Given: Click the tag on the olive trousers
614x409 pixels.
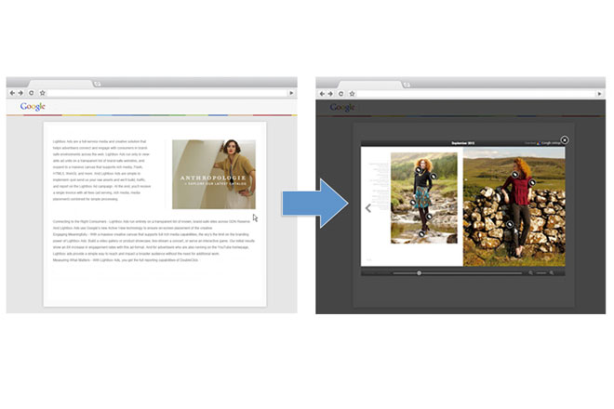Looking at the screenshot, I should pyautogui.click(x=510, y=224).
